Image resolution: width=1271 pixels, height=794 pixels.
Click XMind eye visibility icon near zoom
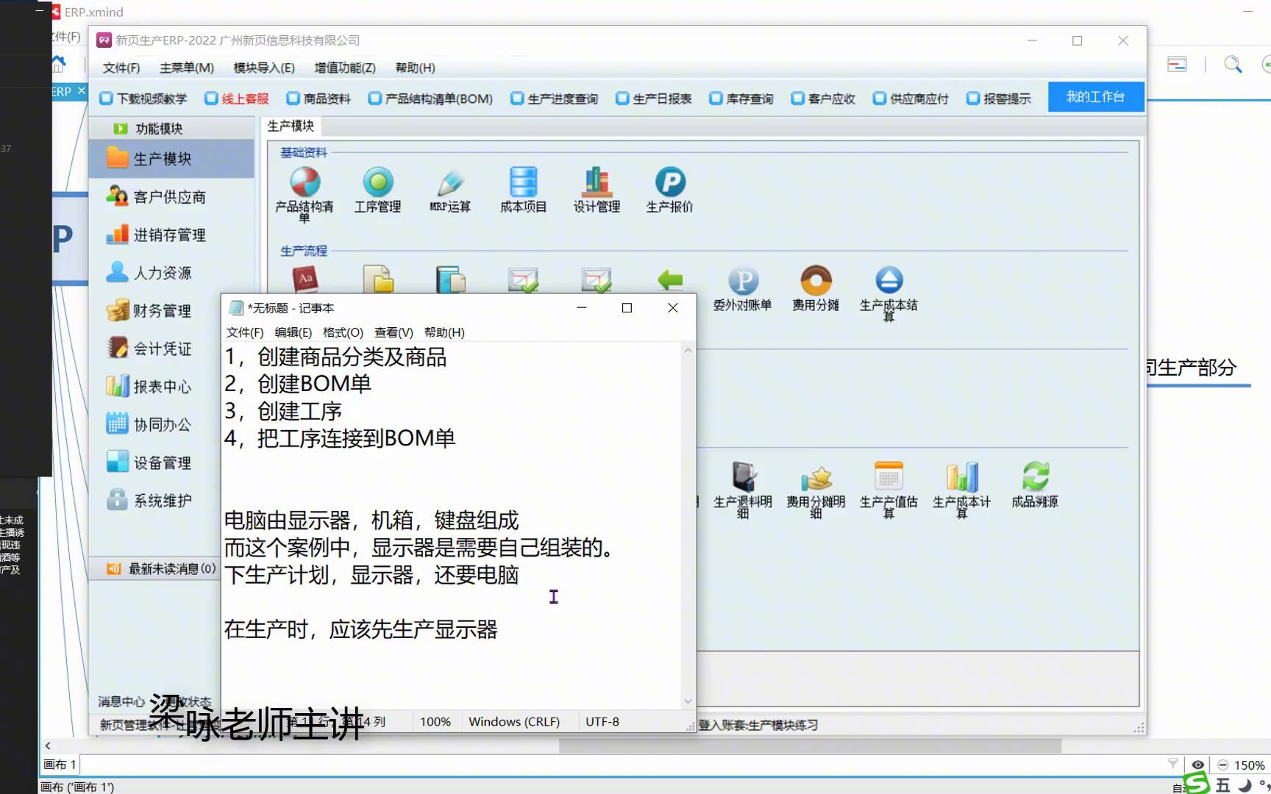(x=1197, y=765)
